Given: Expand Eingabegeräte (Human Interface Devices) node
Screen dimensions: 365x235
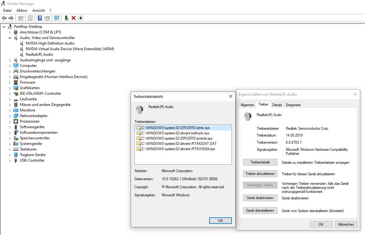Looking at the screenshot, I should (10, 77).
